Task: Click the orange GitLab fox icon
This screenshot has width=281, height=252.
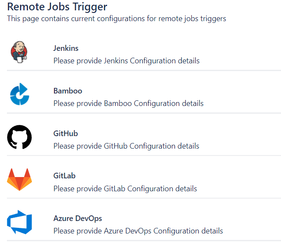Action: pos(19,179)
